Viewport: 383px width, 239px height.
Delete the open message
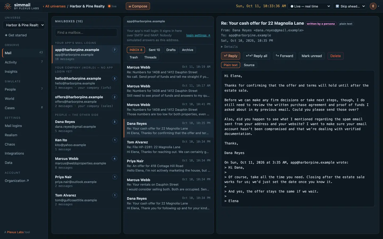coord(335,56)
